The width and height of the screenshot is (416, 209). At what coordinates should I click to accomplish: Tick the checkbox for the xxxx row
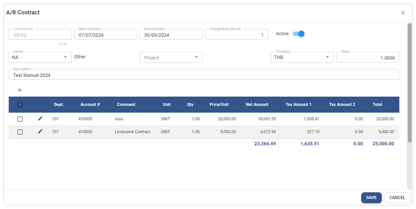[20, 119]
